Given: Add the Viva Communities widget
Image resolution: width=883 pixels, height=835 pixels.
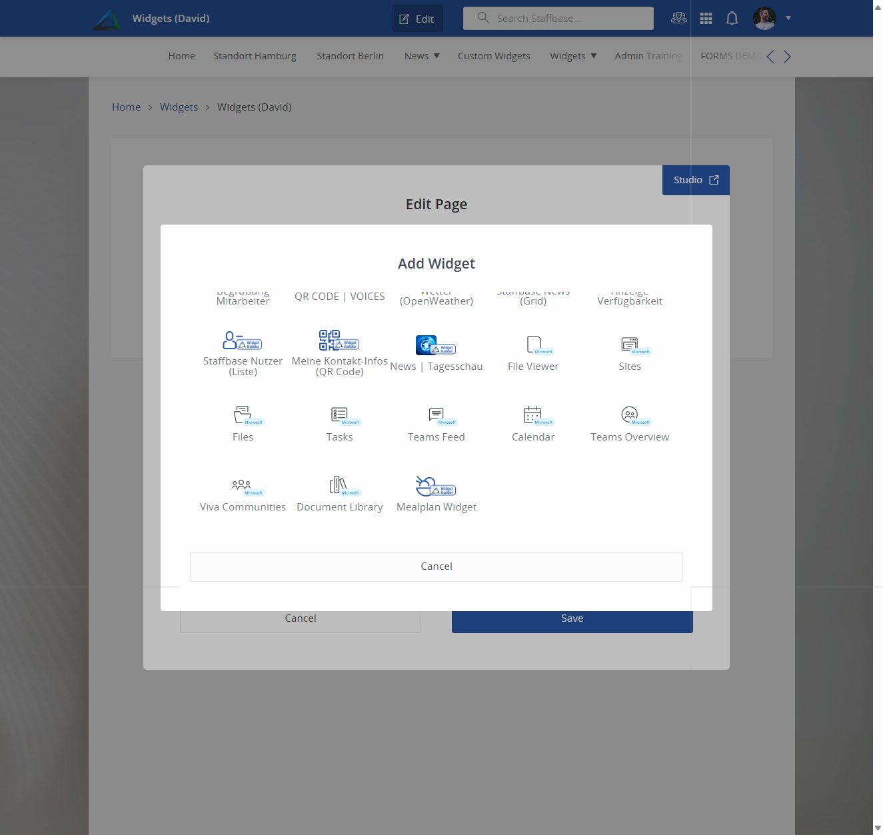Looking at the screenshot, I should [x=243, y=493].
